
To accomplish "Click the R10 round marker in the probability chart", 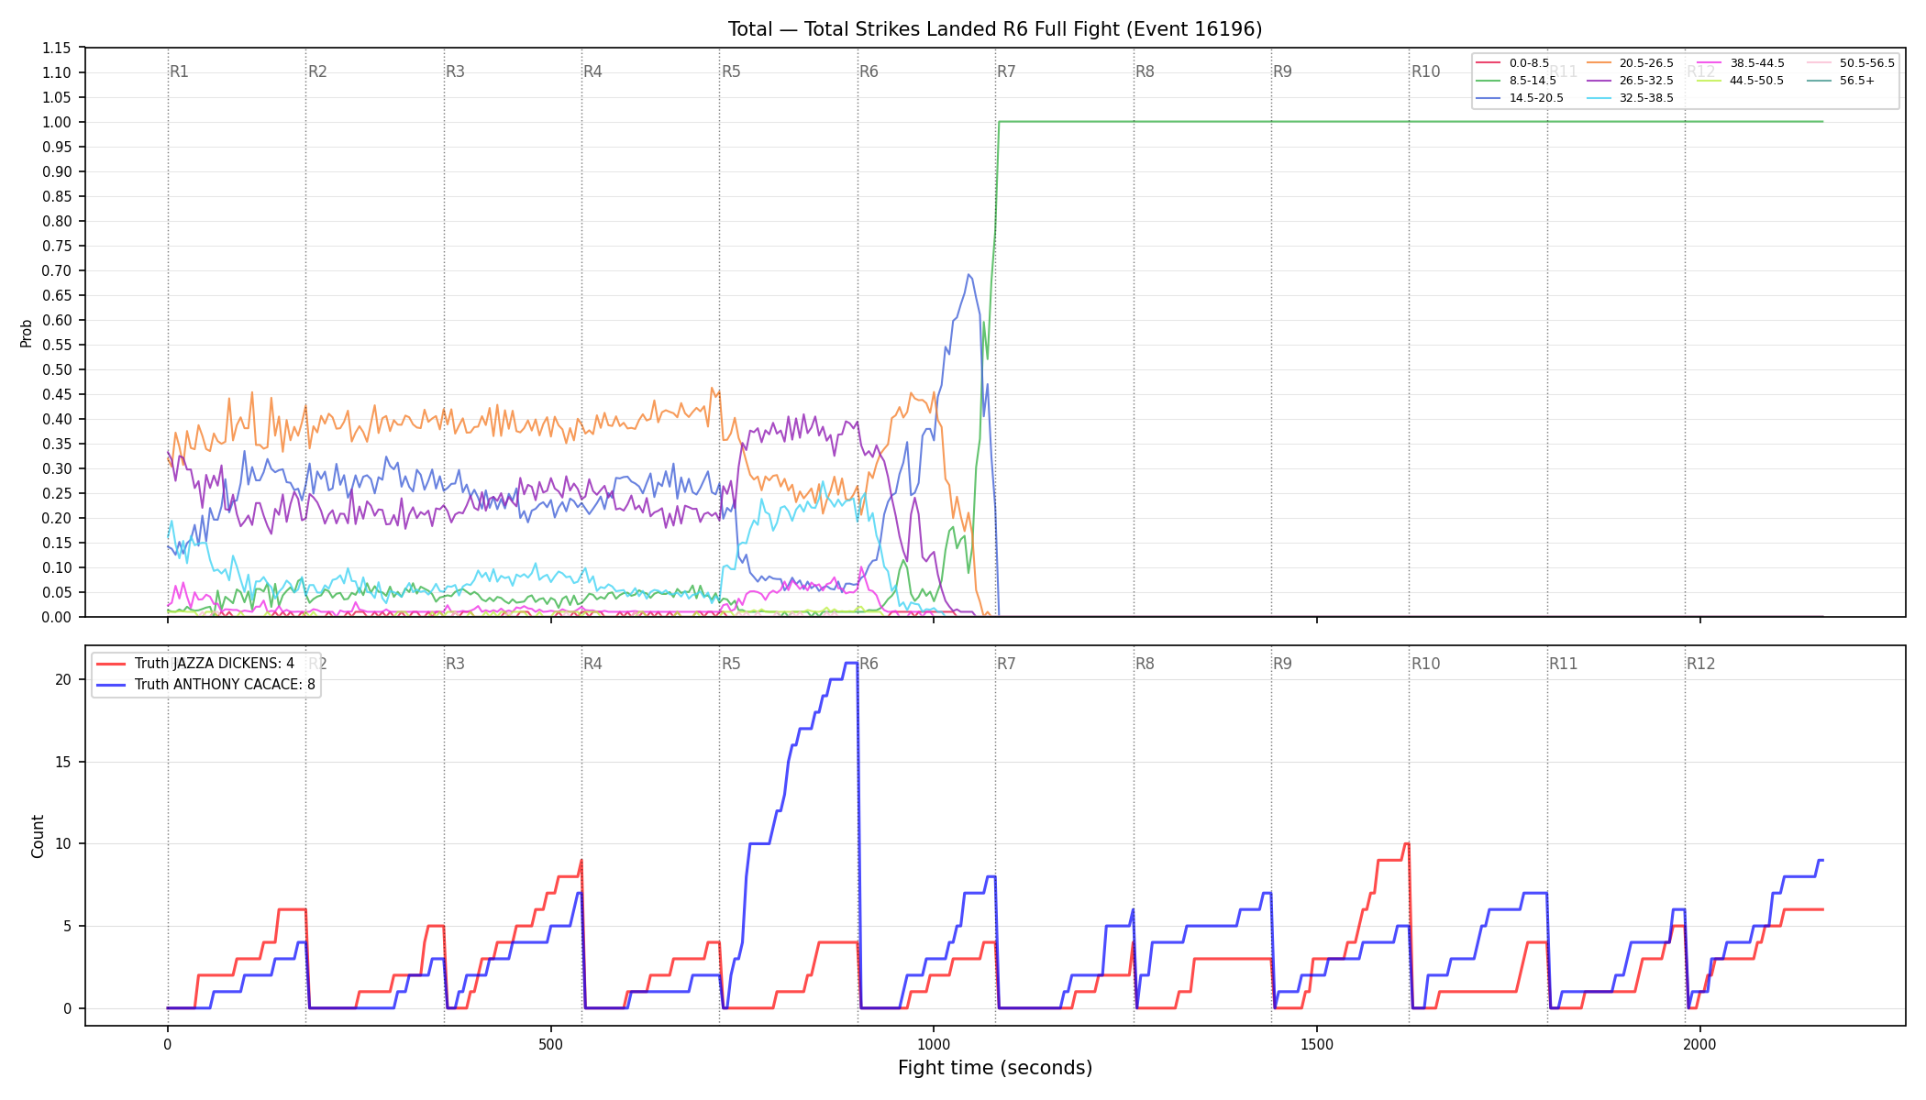I will point(1425,71).
